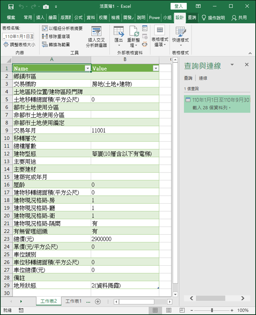256x315 pixels.
Task: Switch to the 插入 ribbon tab
Action: click(x=40, y=18)
